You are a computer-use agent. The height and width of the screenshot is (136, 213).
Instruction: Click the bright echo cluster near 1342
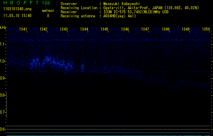tap(51, 63)
